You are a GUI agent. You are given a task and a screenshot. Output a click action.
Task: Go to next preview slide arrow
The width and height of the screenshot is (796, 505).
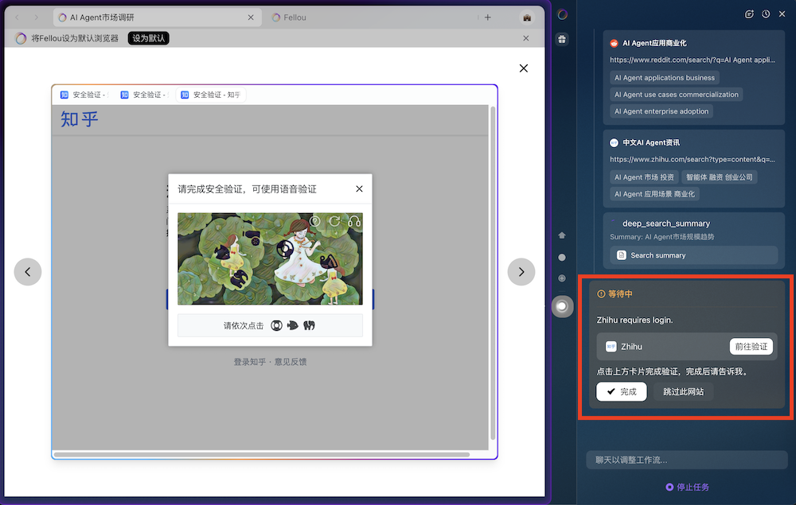click(521, 272)
